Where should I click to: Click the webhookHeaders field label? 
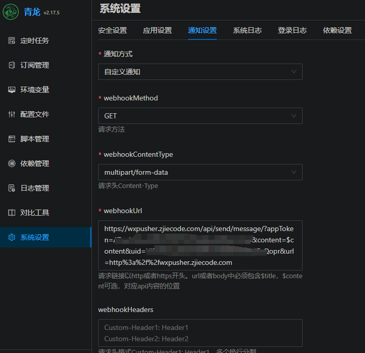pyautogui.click(x=126, y=310)
